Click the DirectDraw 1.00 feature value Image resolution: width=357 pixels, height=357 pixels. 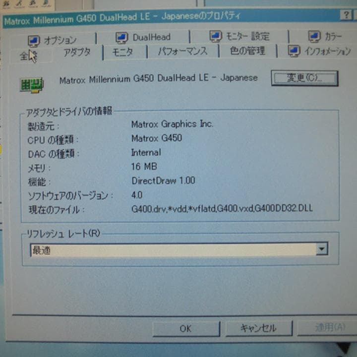coord(163,180)
